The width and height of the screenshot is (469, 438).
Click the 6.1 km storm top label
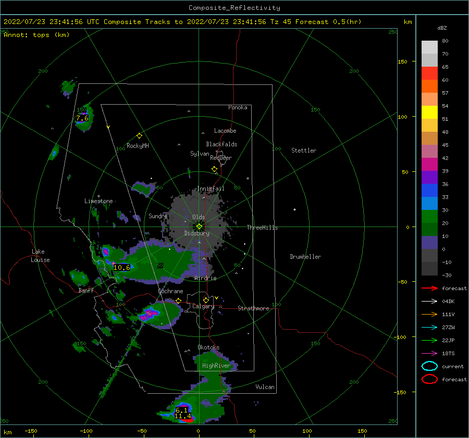tap(181, 410)
